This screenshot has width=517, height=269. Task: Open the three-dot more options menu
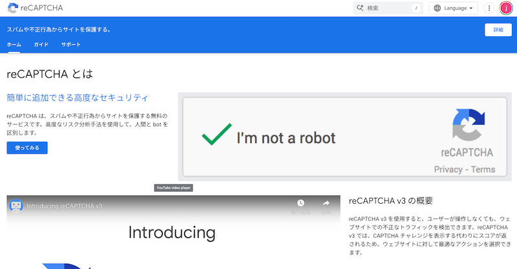pyautogui.click(x=489, y=8)
